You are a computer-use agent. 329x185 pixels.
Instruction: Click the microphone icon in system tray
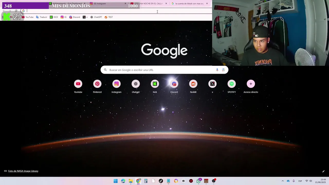point(294,181)
